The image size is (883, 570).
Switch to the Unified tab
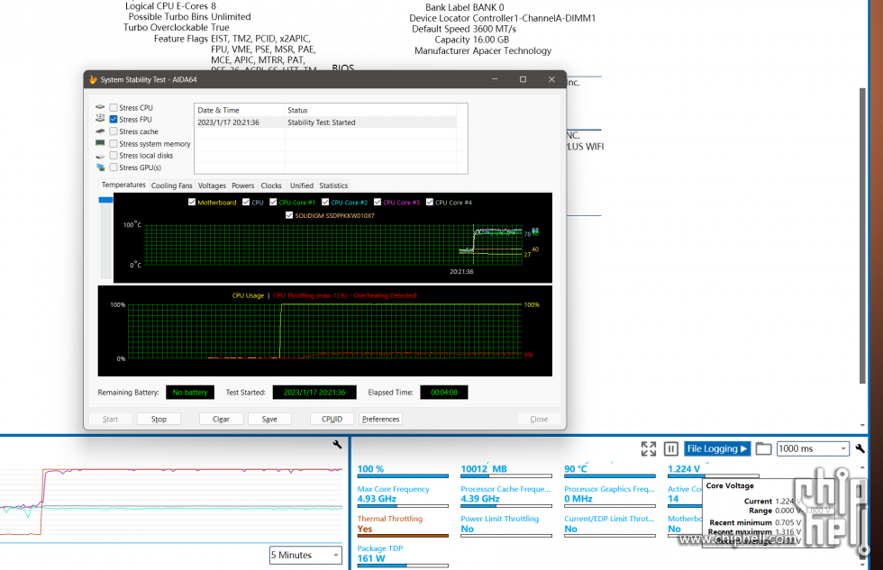[x=301, y=185]
